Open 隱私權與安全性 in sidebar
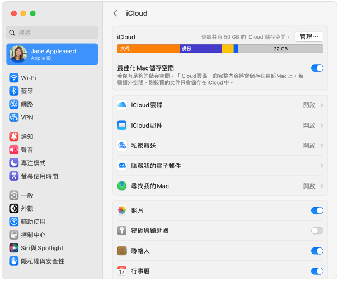 [x=42, y=261]
